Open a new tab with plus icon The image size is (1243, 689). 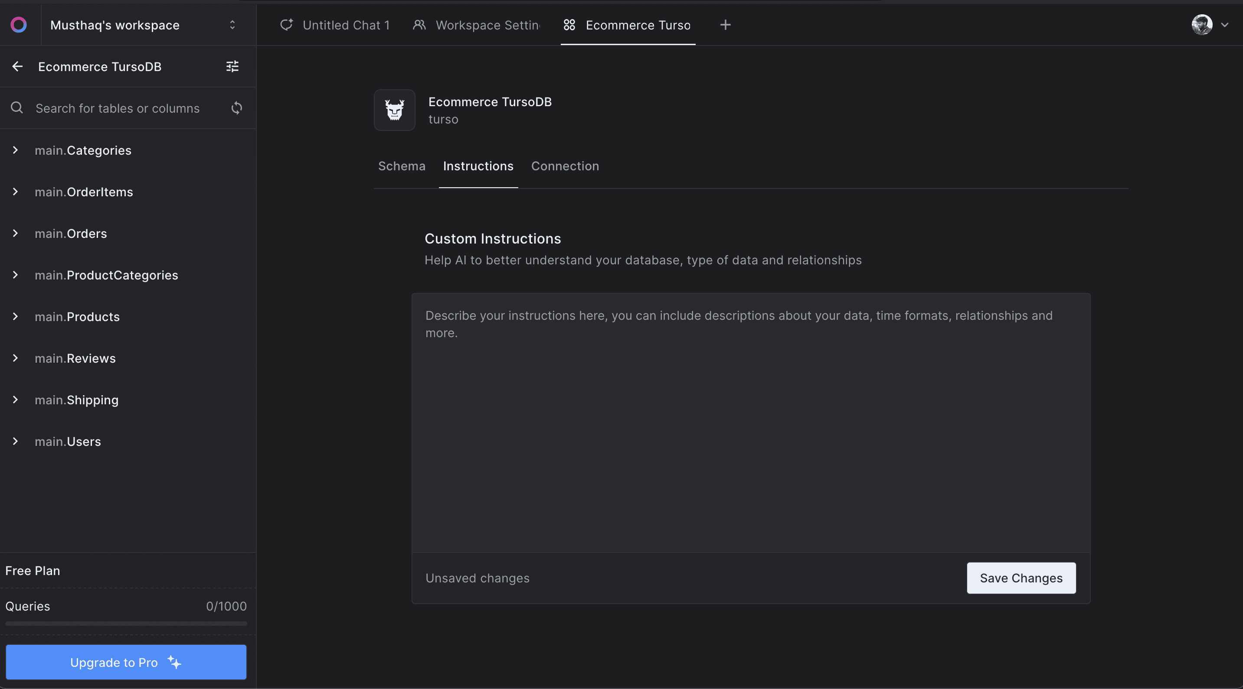[725, 25]
